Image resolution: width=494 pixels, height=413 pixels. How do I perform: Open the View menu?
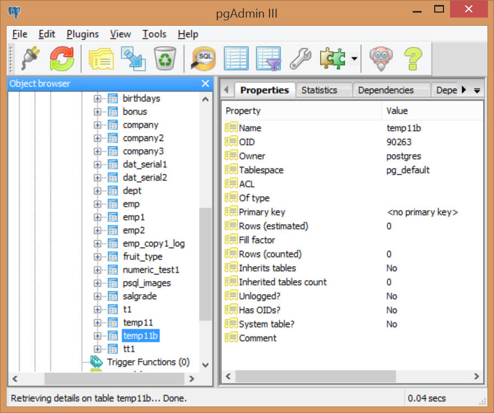(x=120, y=34)
